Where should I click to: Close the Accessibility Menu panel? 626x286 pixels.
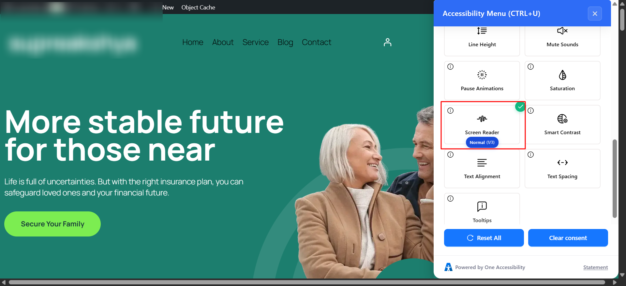(595, 14)
